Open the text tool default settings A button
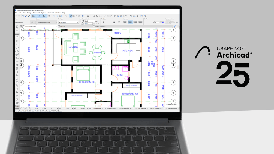 pyautogui.click(x=32, y=22)
